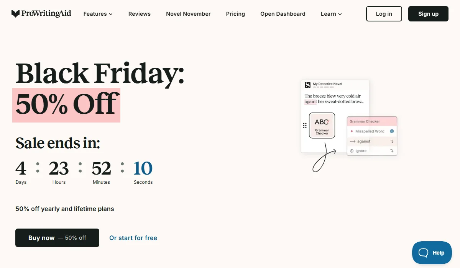This screenshot has height=268, width=460.
Task: Click the Buy now 50% off button
Action: [57, 237]
